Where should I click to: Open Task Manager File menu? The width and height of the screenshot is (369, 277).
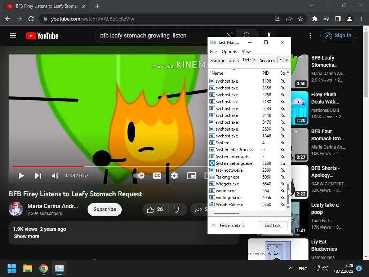point(213,52)
